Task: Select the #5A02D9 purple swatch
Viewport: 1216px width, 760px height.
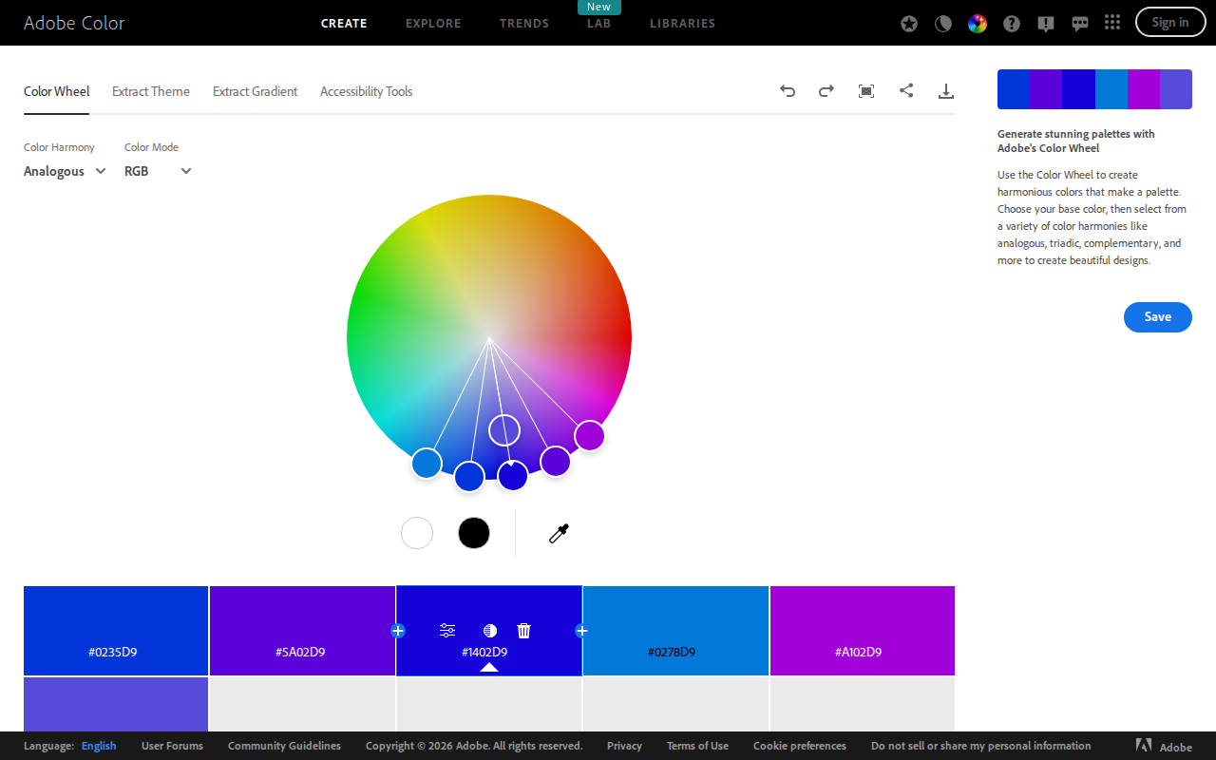Action: tap(302, 631)
